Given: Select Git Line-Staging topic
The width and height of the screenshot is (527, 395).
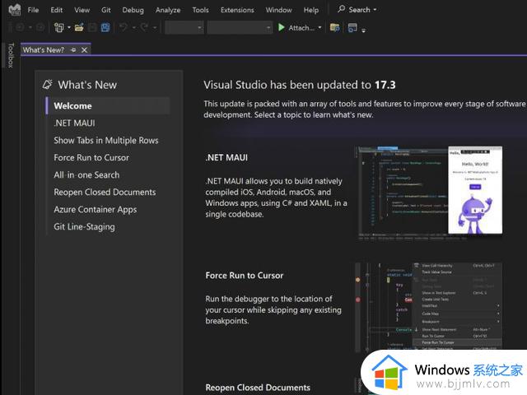Looking at the screenshot, I should pos(84,227).
